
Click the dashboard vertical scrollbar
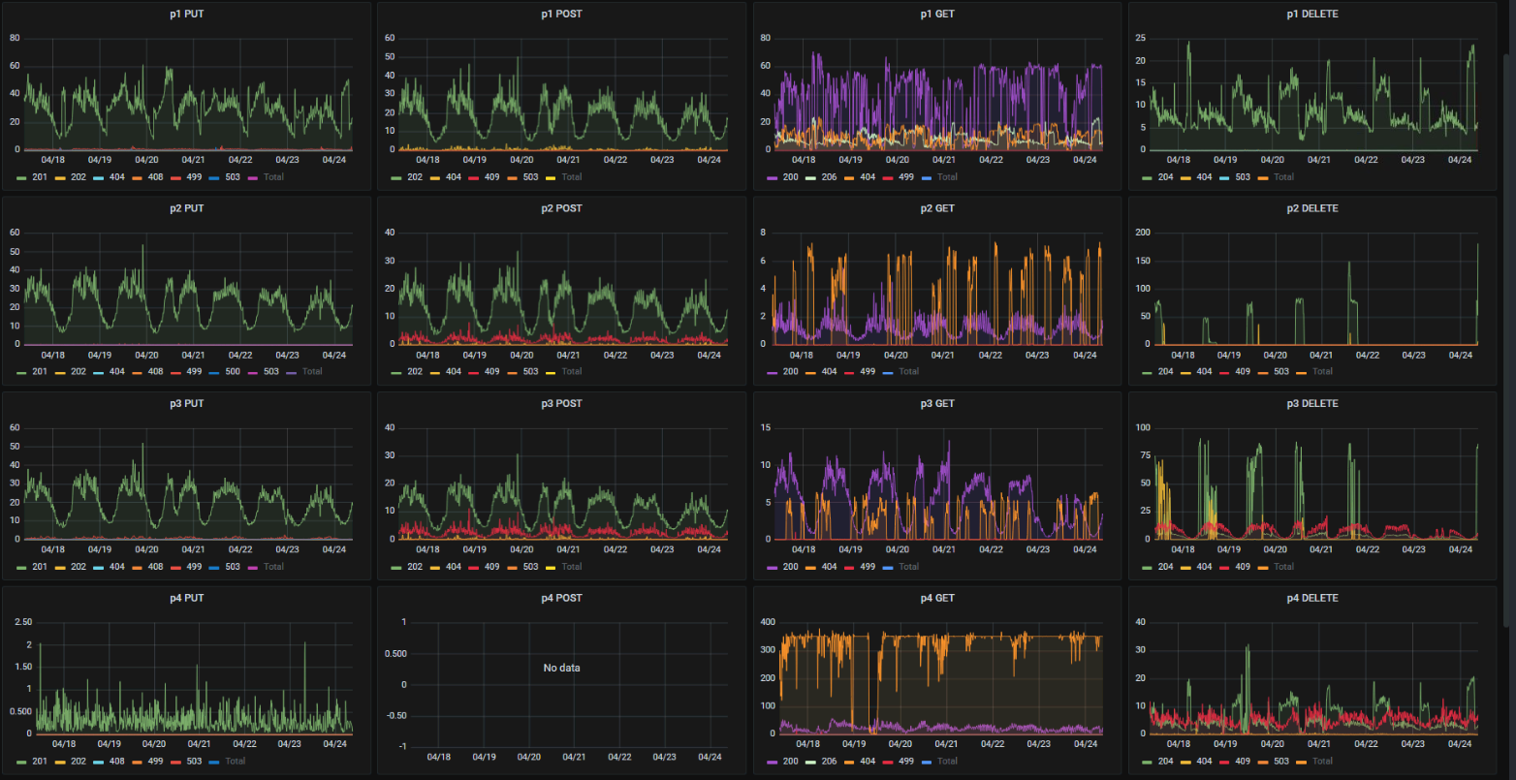[x=1505, y=339]
